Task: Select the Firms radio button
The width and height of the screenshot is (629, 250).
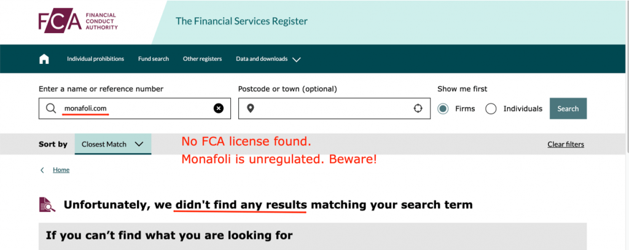Action: (x=443, y=109)
